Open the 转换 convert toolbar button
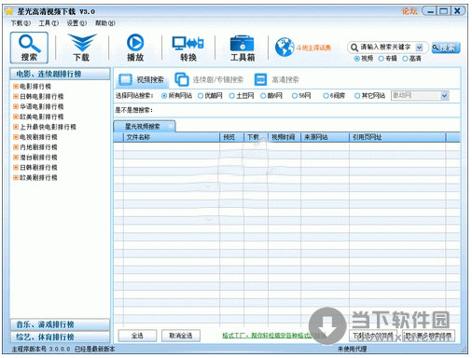Viewport: 472px width, 358px height. coord(188,48)
